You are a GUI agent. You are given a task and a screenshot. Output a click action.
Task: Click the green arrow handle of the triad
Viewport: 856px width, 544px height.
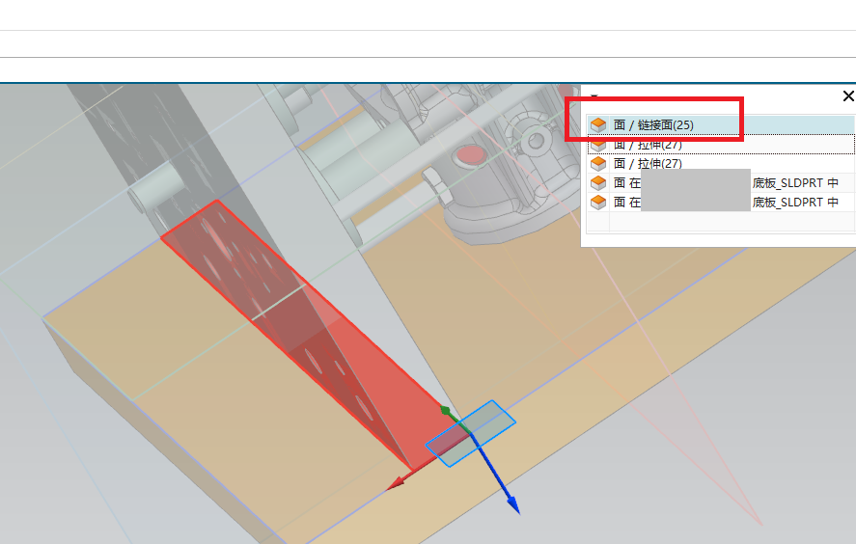(x=446, y=411)
